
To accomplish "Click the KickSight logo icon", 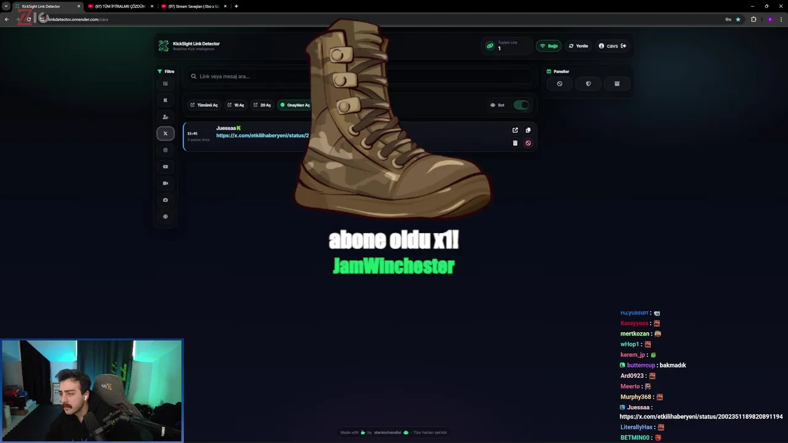I will pyautogui.click(x=163, y=46).
